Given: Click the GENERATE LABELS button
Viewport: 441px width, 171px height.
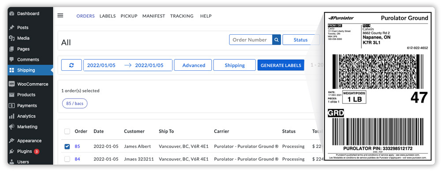Looking at the screenshot, I should coord(280,65).
